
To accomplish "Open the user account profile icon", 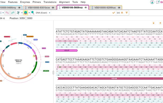I will point(152,2).
